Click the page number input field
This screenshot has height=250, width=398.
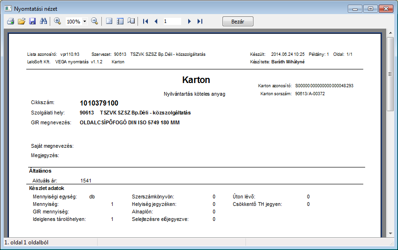pyautogui.click(x=172, y=21)
